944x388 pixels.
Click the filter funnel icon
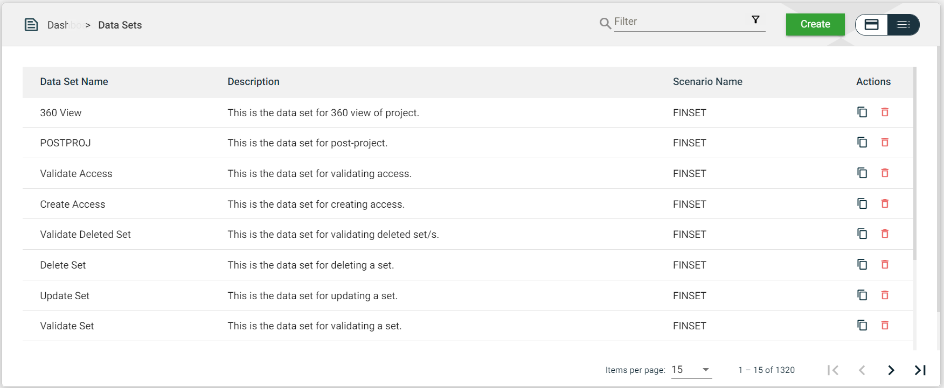pos(755,20)
